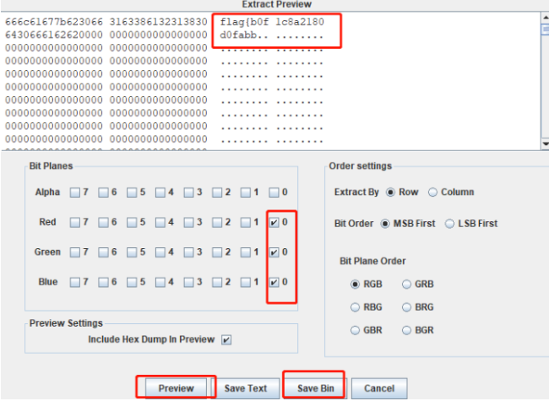Click the Preview button
The width and height of the screenshot is (549, 401).
point(176,387)
